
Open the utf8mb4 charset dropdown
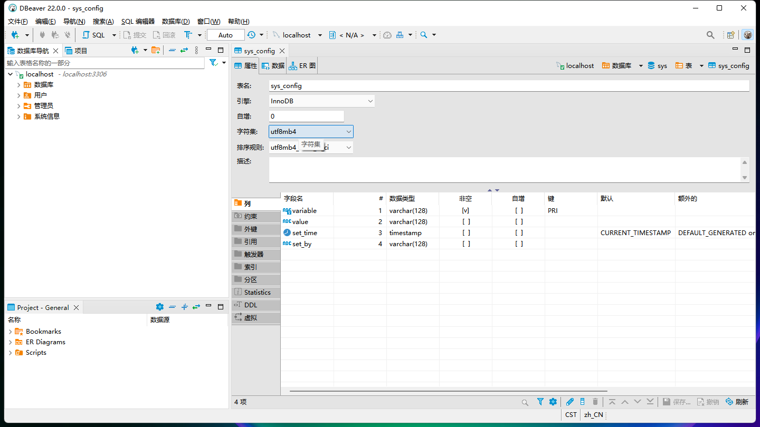click(311, 132)
